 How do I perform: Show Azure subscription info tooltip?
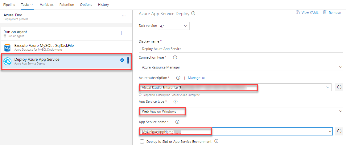(x=178, y=78)
